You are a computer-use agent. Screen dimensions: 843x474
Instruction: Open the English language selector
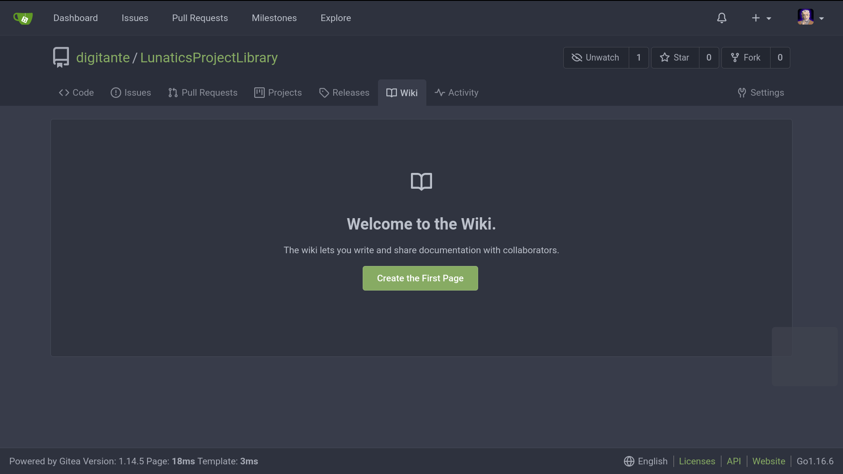652,461
